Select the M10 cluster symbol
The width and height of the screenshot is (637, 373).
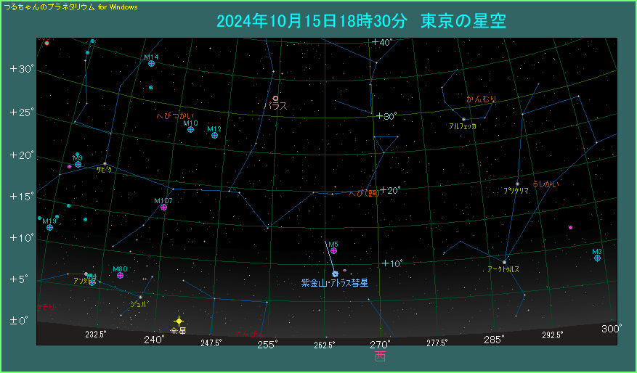point(190,130)
